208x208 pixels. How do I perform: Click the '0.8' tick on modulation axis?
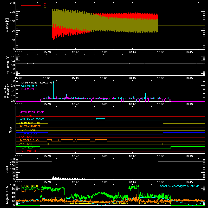coord(13,81)
